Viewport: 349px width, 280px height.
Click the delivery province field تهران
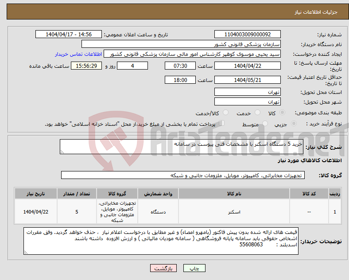247,92
